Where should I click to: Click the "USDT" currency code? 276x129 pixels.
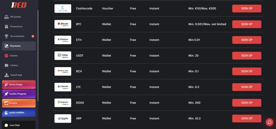[80, 56]
